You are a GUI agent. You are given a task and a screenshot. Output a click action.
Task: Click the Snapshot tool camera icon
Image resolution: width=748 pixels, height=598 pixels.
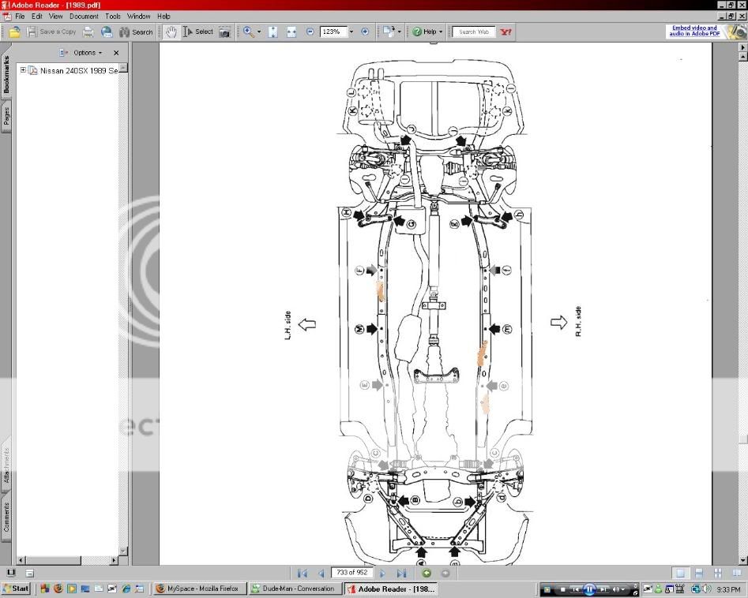click(x=225, y=32)
